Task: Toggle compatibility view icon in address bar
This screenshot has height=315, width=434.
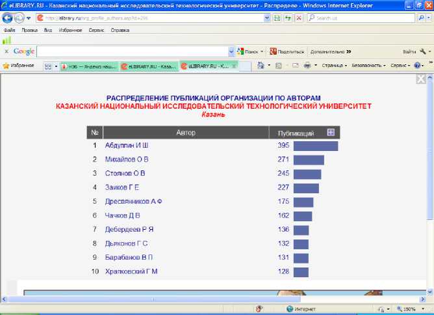Action: 277,18
